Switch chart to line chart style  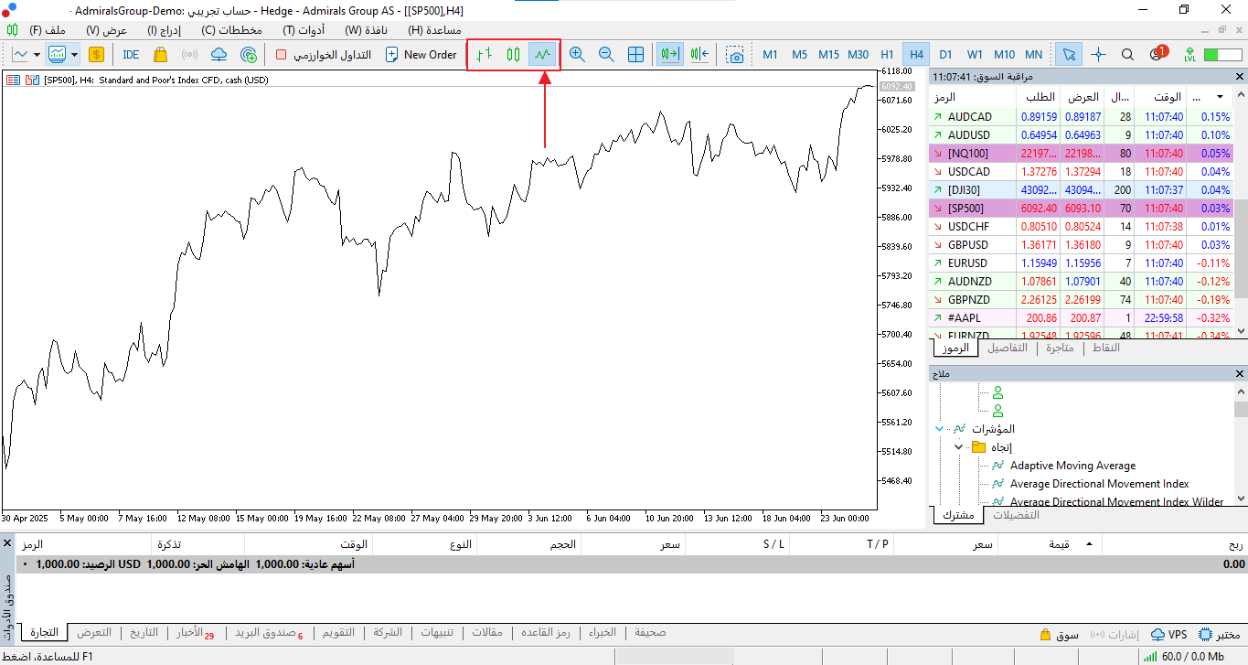pos(543,55)
